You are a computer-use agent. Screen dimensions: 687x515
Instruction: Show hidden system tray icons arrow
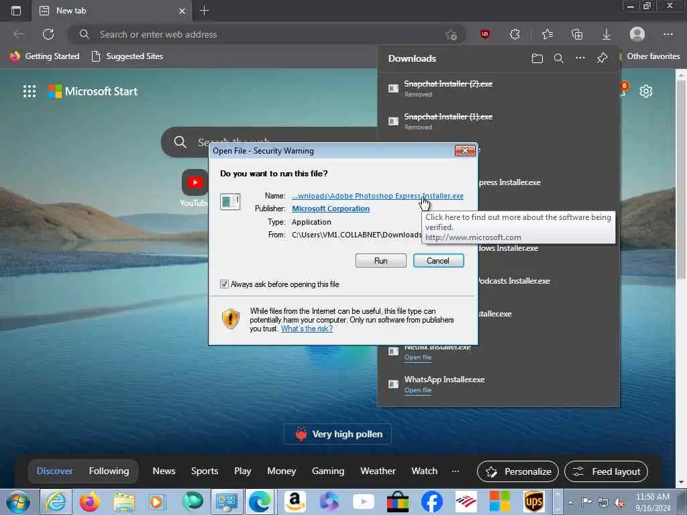pyautogui.click(x=570, y=502)
